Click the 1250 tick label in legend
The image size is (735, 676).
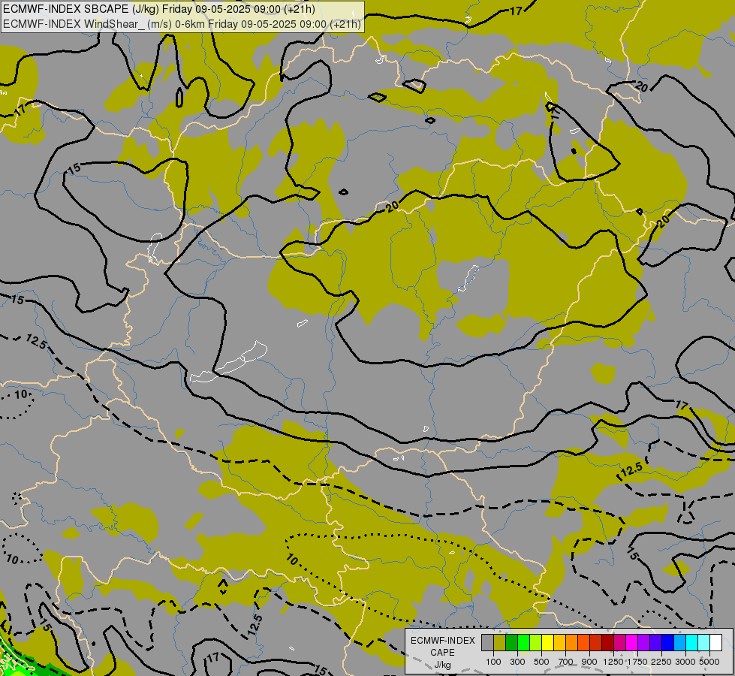click(613, 662)
